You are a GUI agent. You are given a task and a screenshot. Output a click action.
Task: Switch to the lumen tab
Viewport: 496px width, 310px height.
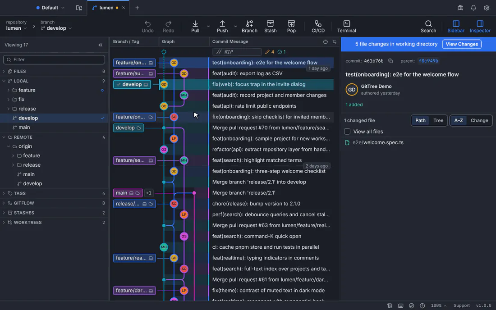[x=106, y=8]
